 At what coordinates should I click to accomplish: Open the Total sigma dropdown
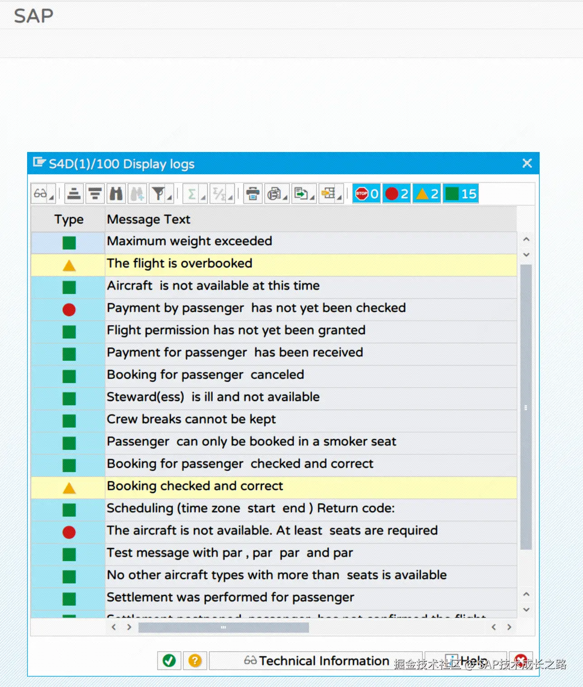pyautogui.click(x=195, y=194)
